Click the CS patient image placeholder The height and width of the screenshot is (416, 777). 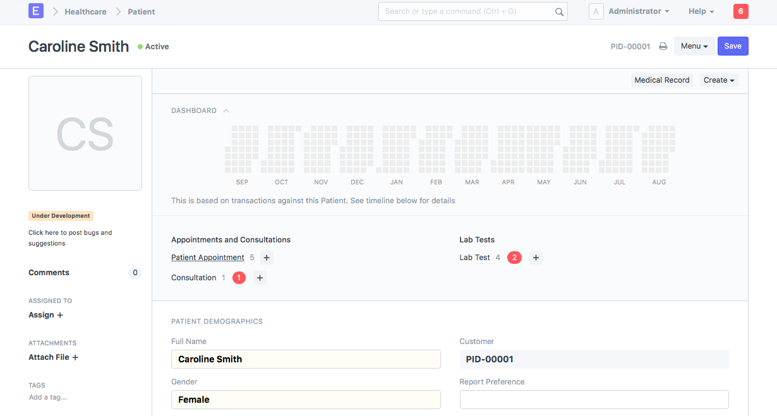[x=85, y=133]
